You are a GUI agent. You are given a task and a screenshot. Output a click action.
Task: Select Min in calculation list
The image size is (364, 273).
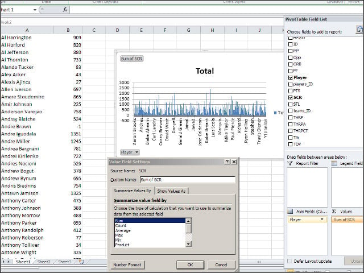click(150, 240)
